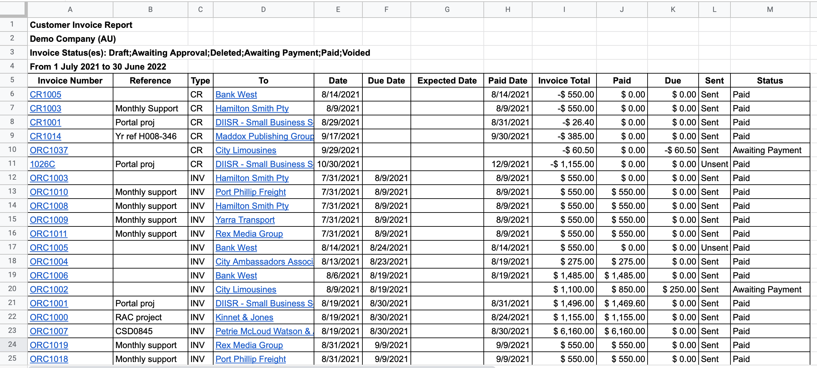Select the 'Demo Company (AU)' cell
The width and height of the screenshot is (817, 368).
(x=73, y=39)
